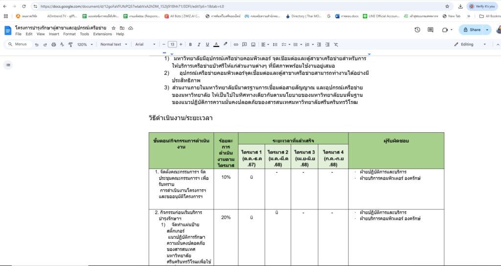Insert image using the toolbar icon
Image resolution: width=501 pixels, height=266 pixels.
click(x=253, y=44)
